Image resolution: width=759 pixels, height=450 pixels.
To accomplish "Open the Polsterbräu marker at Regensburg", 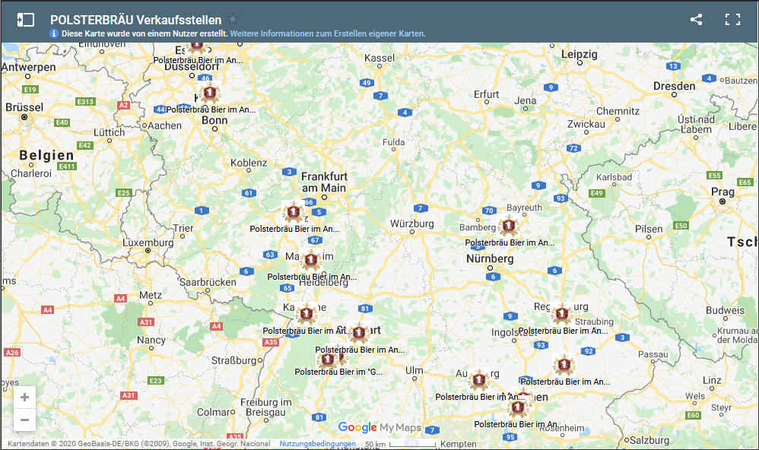I will 561,314.
